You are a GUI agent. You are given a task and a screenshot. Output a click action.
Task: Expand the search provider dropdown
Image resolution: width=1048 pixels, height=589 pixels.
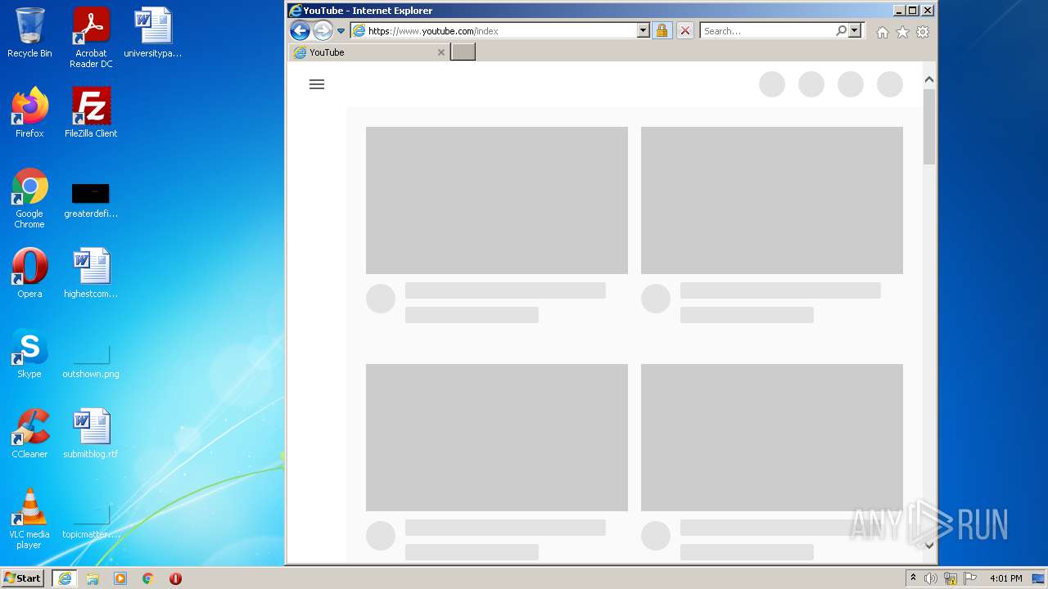[x=855, y=31]
